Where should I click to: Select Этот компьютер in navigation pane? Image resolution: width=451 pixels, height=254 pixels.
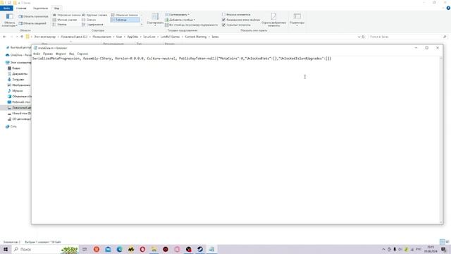tap(18, 63)
